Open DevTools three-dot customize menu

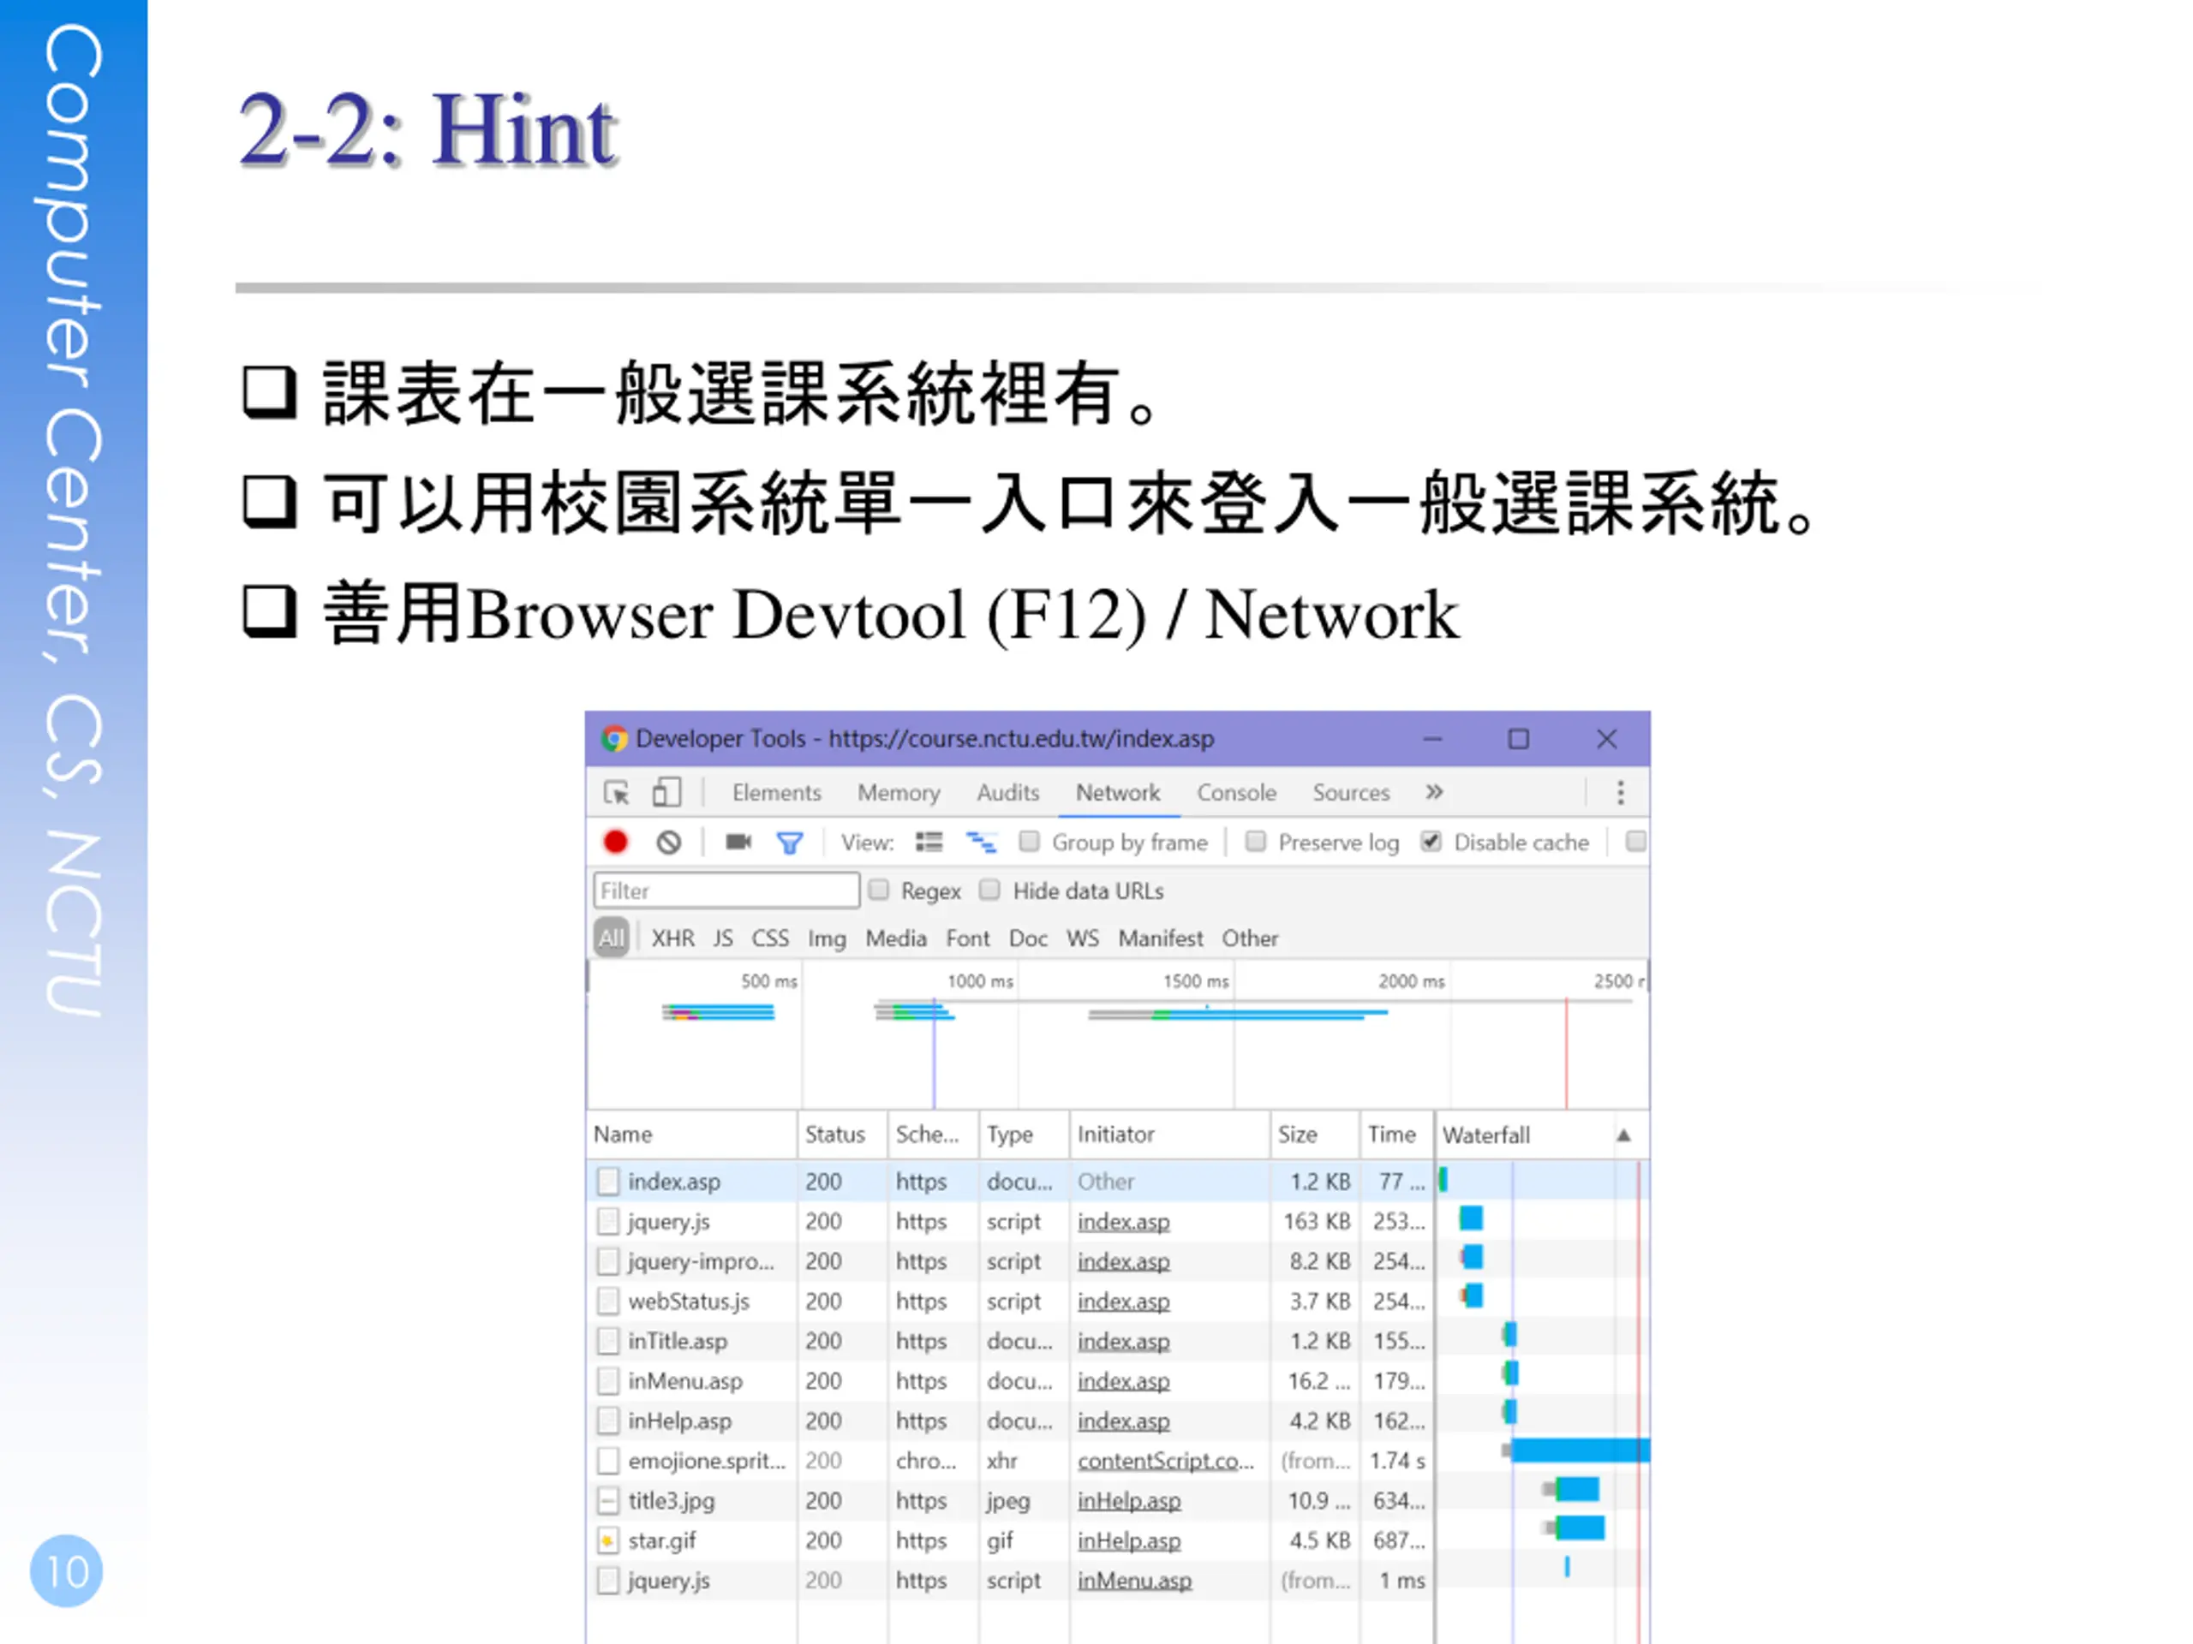(1621, 793)
